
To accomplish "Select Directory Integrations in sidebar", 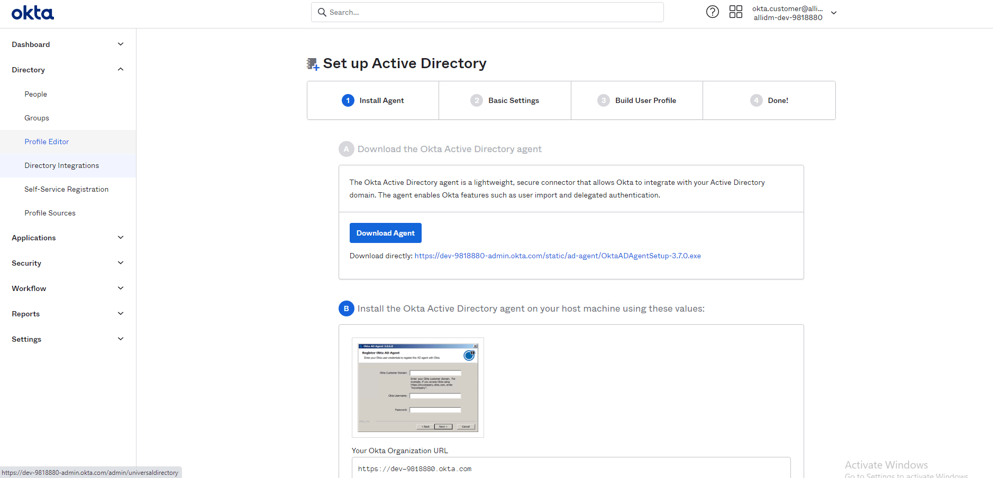I will [62, 165].
